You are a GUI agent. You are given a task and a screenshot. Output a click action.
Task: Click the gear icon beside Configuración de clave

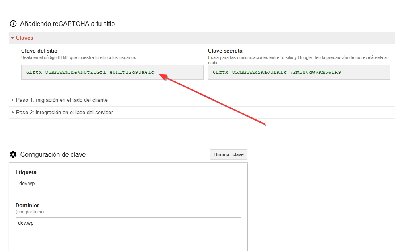tap(13, 154)
